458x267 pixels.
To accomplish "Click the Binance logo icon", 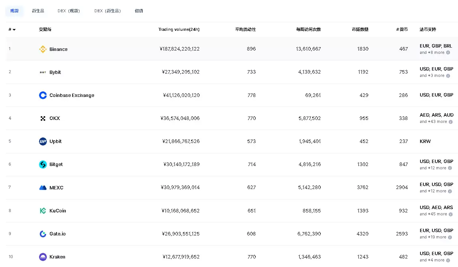I will (x=42, y=49).
